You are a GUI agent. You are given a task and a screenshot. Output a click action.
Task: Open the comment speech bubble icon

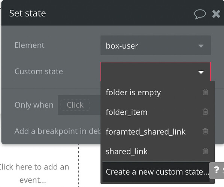(200, 14)
